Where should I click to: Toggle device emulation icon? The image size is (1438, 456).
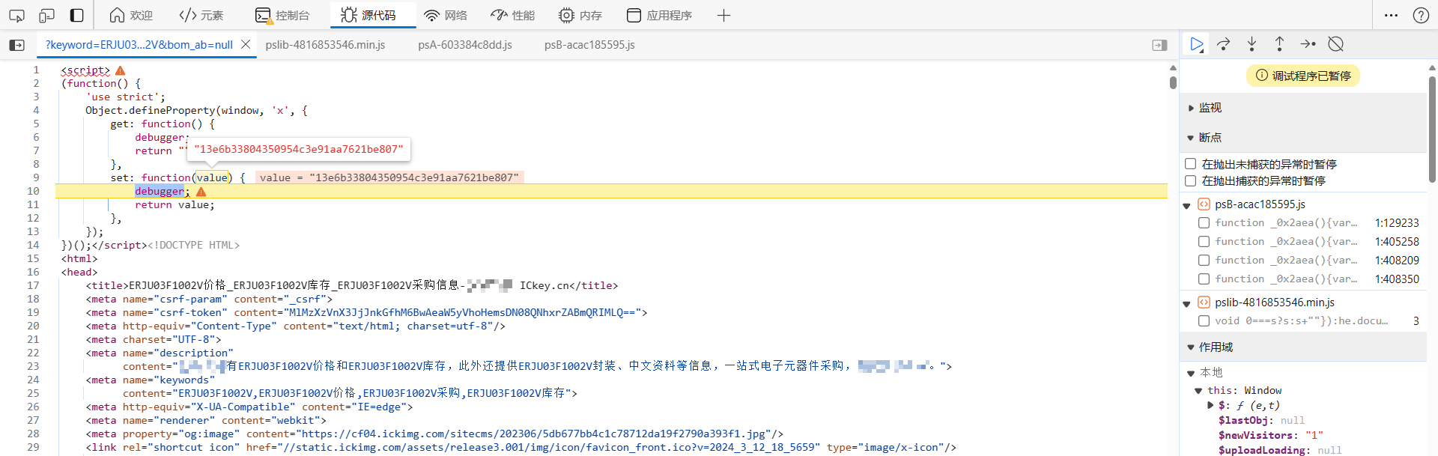(46, 15)
